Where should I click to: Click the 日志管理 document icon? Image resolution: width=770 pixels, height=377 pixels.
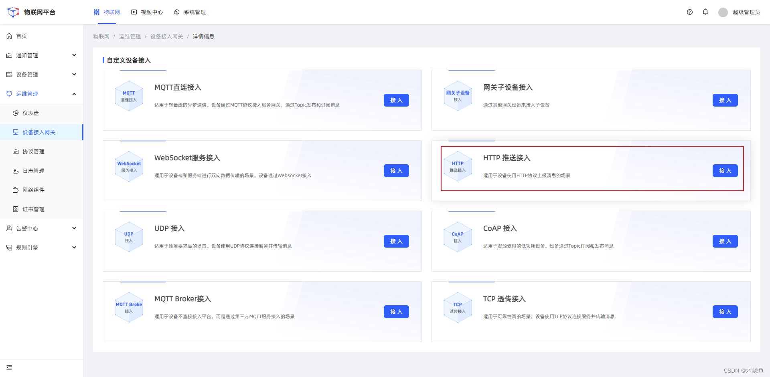click(16, 171)
